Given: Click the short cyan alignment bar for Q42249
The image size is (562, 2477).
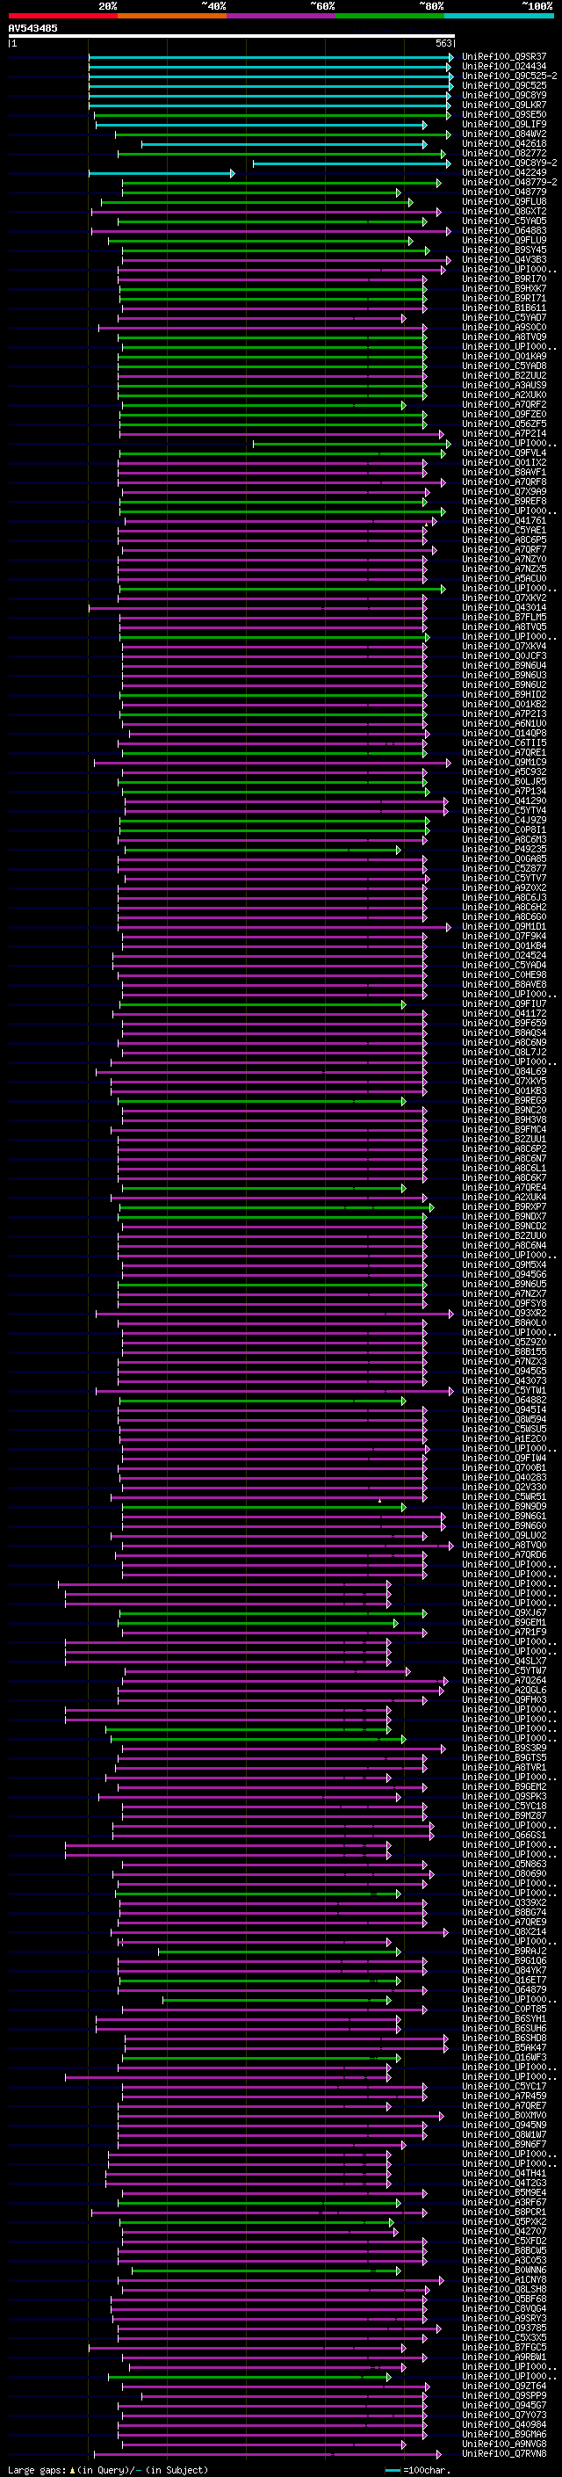Looking at the screenshot, I should point(161,173).
